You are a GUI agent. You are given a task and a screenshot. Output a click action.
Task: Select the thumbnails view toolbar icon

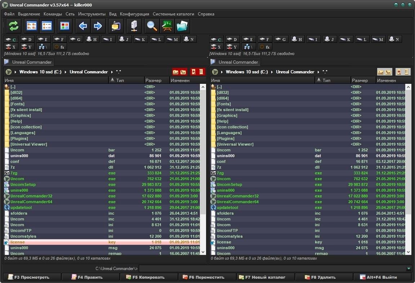pyautogui.click(x=64, y=26)
